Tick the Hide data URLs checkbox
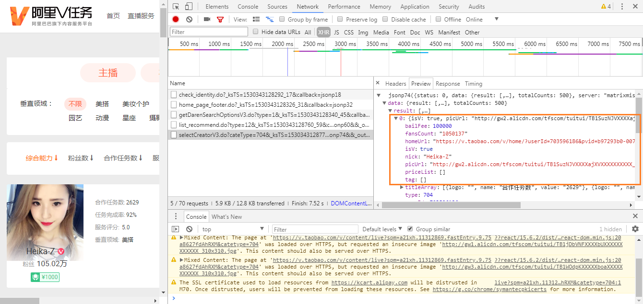The width and height of the screenshot is (643, 304). click(256, 32)
